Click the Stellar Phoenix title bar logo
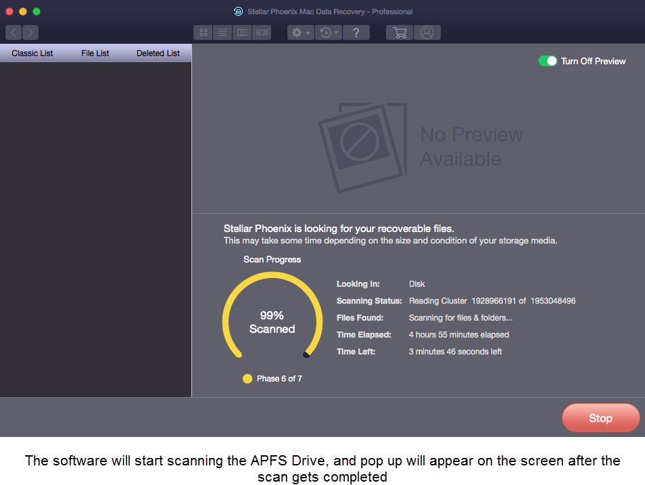 point(238,11)
